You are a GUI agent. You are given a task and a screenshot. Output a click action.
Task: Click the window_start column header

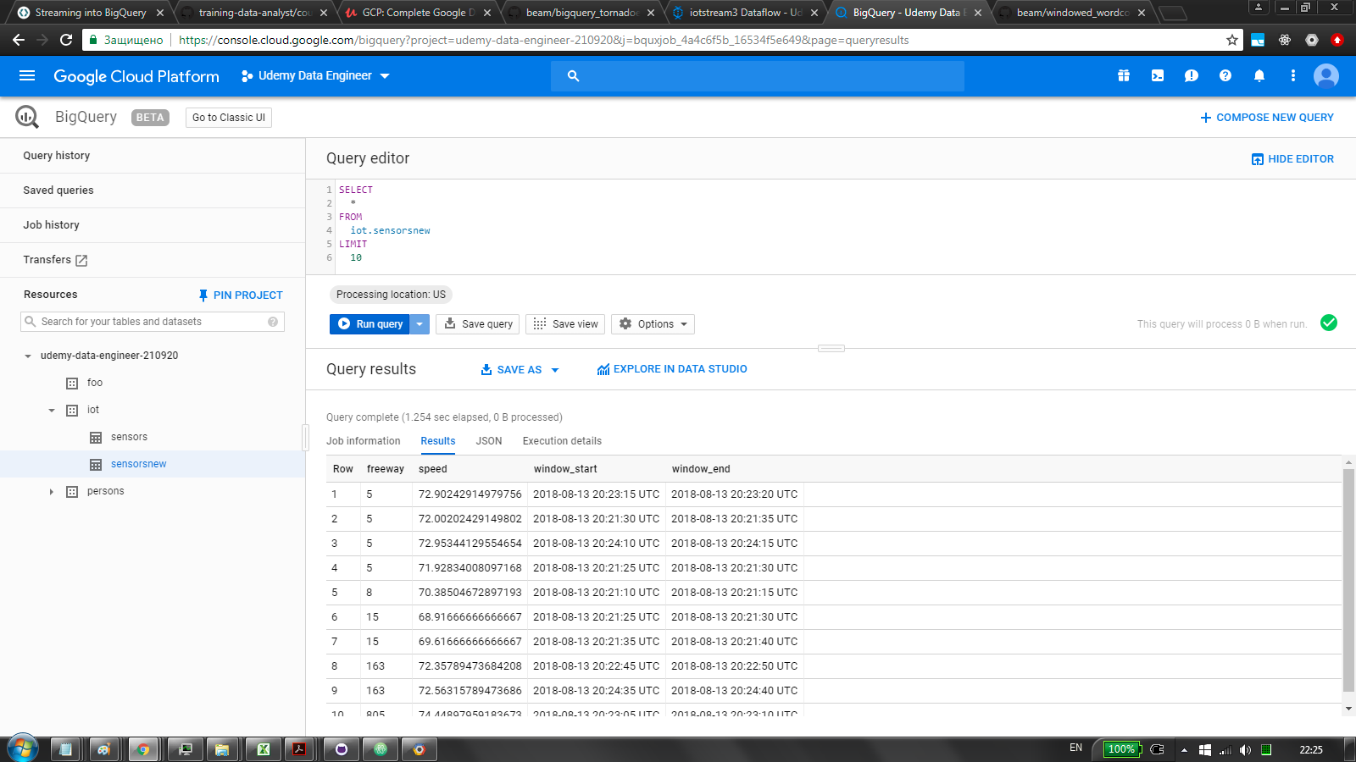point(565,469)
